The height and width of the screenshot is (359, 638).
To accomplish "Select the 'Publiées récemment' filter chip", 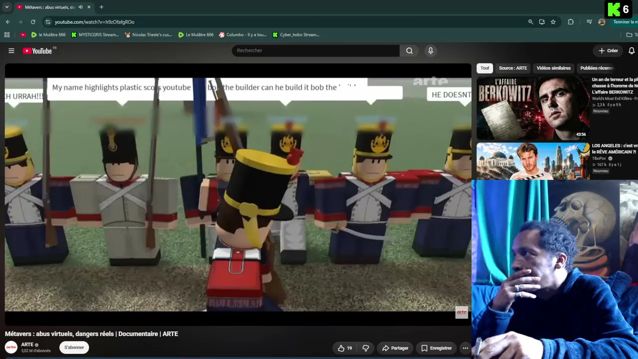I will [597, 68].
